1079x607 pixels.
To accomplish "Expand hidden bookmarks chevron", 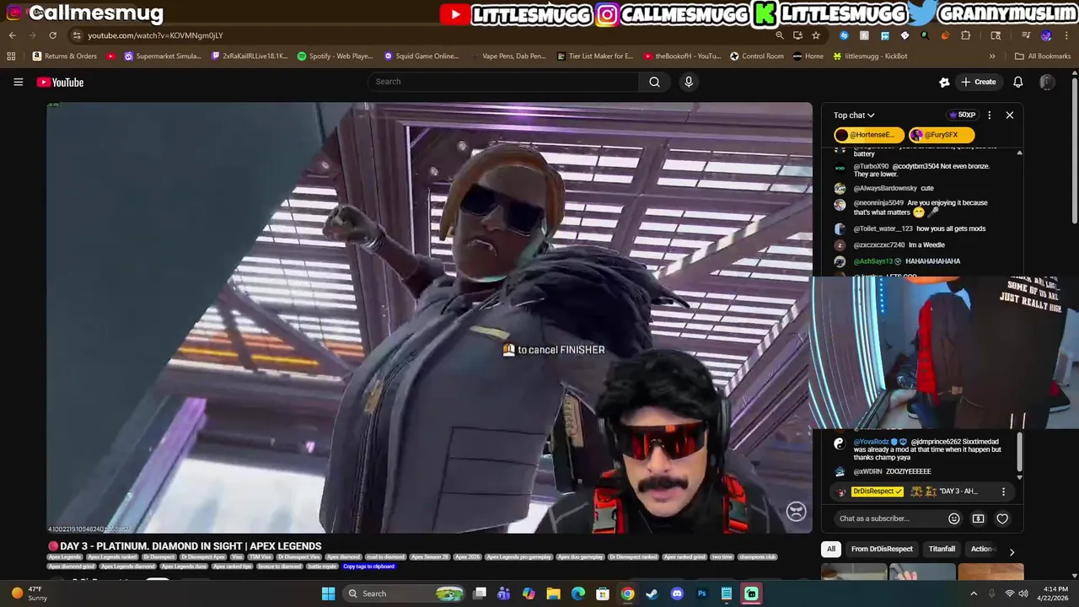I will [x=992, y=56].
